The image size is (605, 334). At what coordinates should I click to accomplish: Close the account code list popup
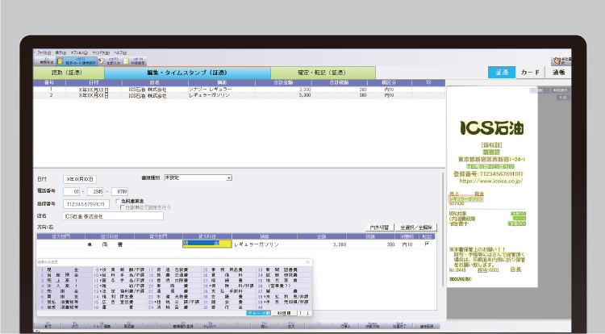pos(307,262)
